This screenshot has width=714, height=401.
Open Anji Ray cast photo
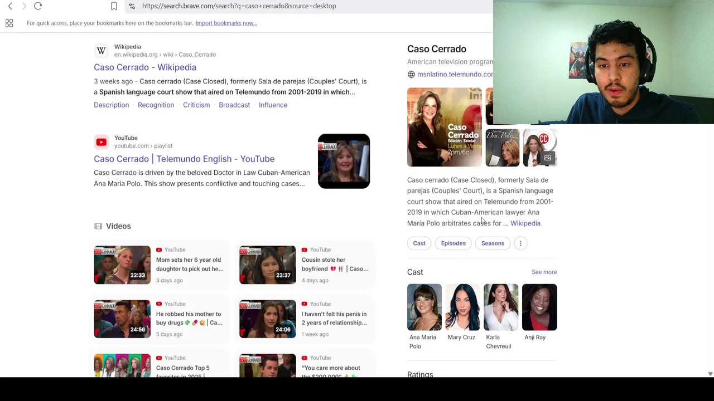point(539,307)
